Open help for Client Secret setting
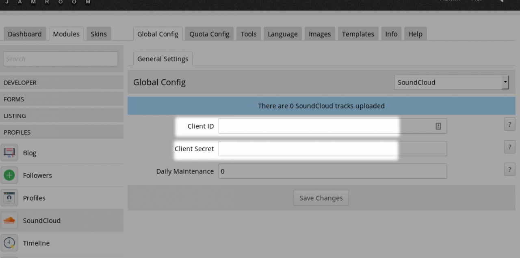This screenshot has width=520, height=258. [x=509, y=147]
